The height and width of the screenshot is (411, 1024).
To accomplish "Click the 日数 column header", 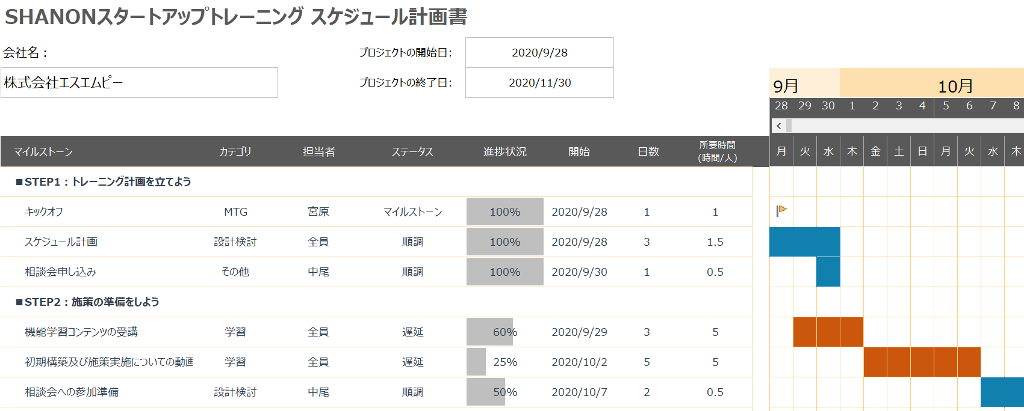I will tap(648, 151).
